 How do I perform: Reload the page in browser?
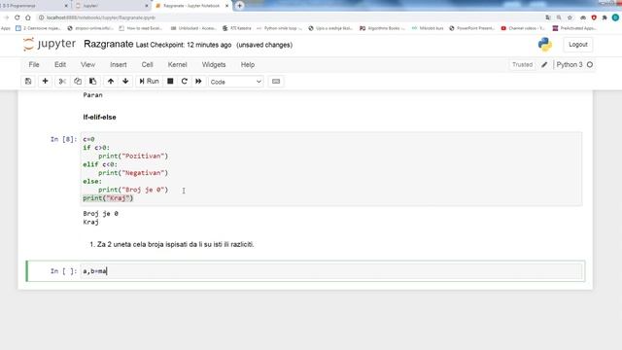pos(17,17)
